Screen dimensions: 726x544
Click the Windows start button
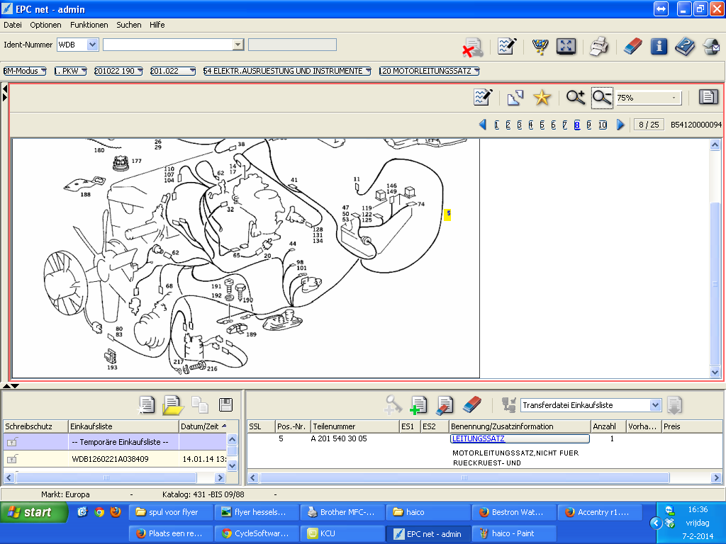(34, 512)
